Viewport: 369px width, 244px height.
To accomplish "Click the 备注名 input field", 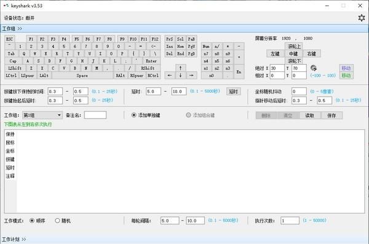I will [95, 115].
